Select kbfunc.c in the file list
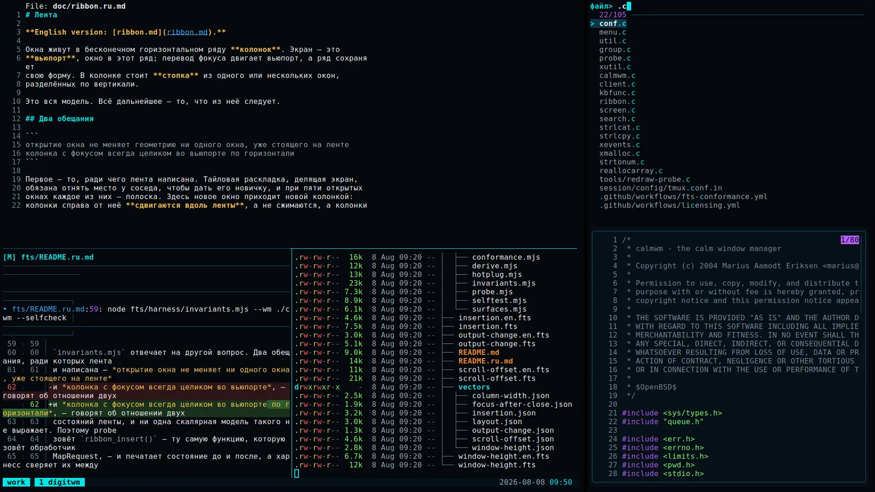 (x=617, y=93)
